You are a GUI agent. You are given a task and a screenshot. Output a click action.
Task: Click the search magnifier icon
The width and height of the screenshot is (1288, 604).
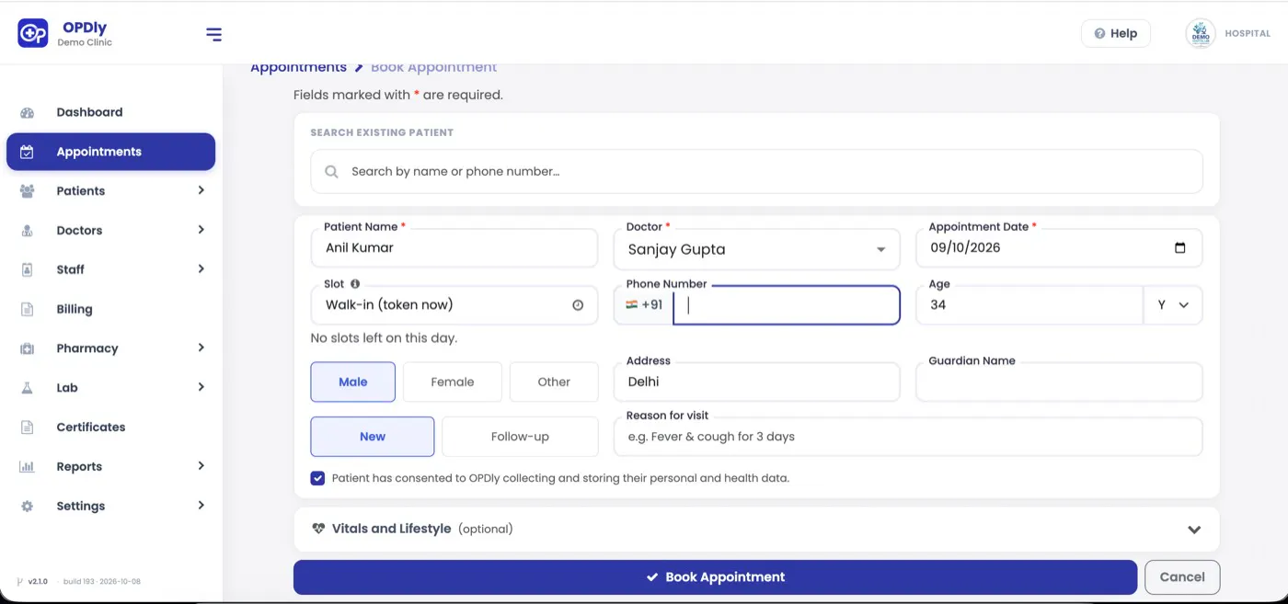click(x=331, y=172)
